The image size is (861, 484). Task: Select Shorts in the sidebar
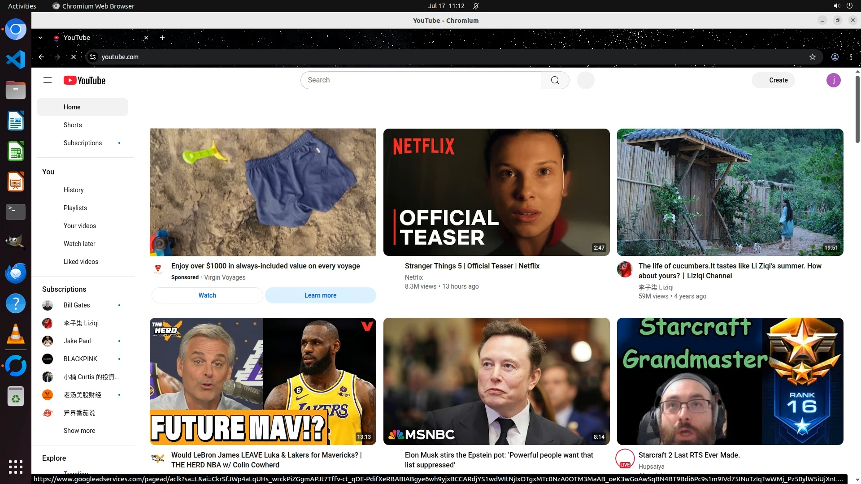73,125
